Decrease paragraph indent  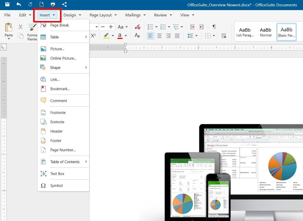click(x=192, y=27)
